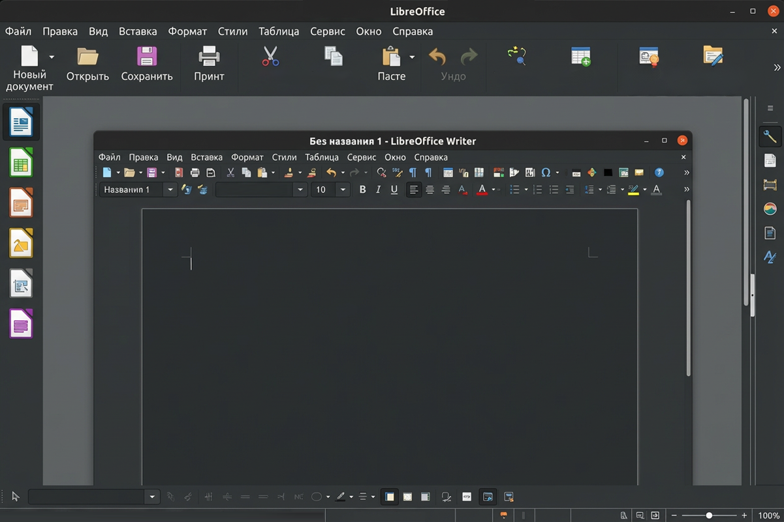
Task: Open the outer Файл menu
Action: point(18,31)
